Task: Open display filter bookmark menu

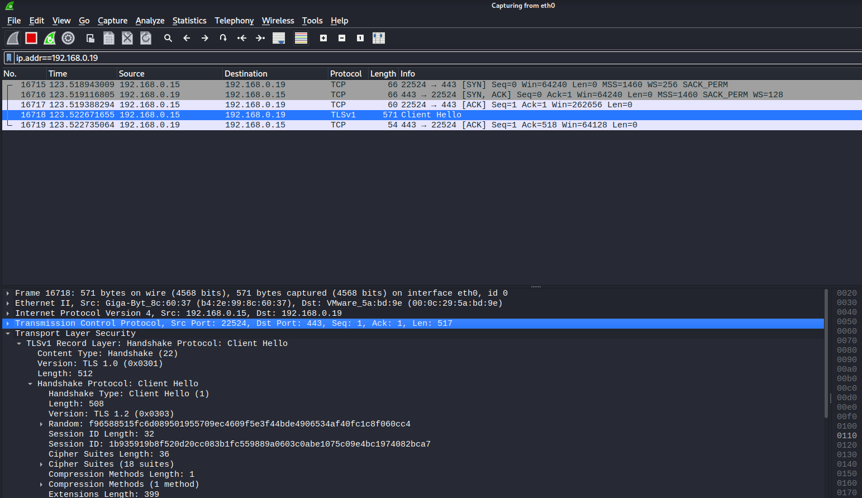Action: click(x=9, y=58)
